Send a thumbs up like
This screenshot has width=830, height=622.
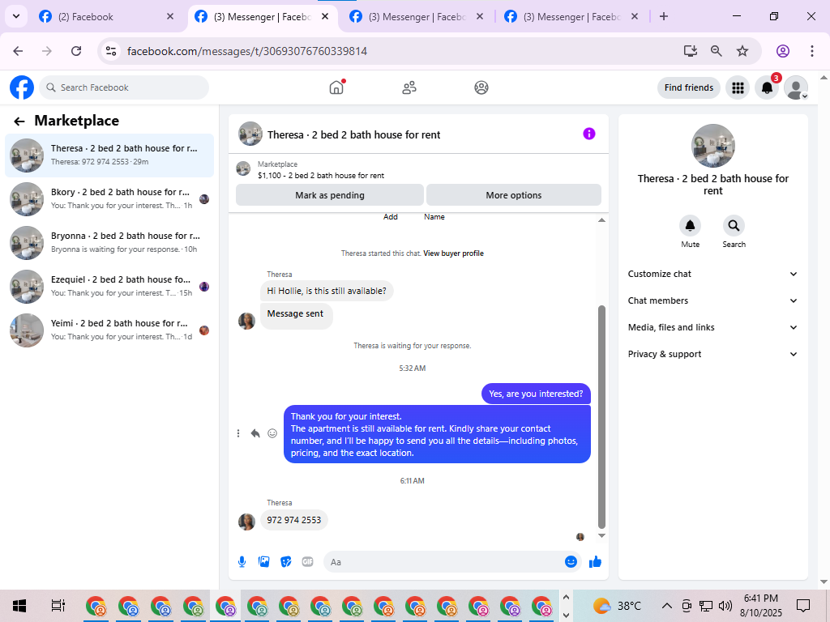coord(596,562)
